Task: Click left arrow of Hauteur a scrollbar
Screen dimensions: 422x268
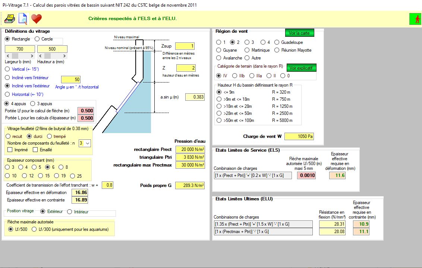Action: coord(40,55)
